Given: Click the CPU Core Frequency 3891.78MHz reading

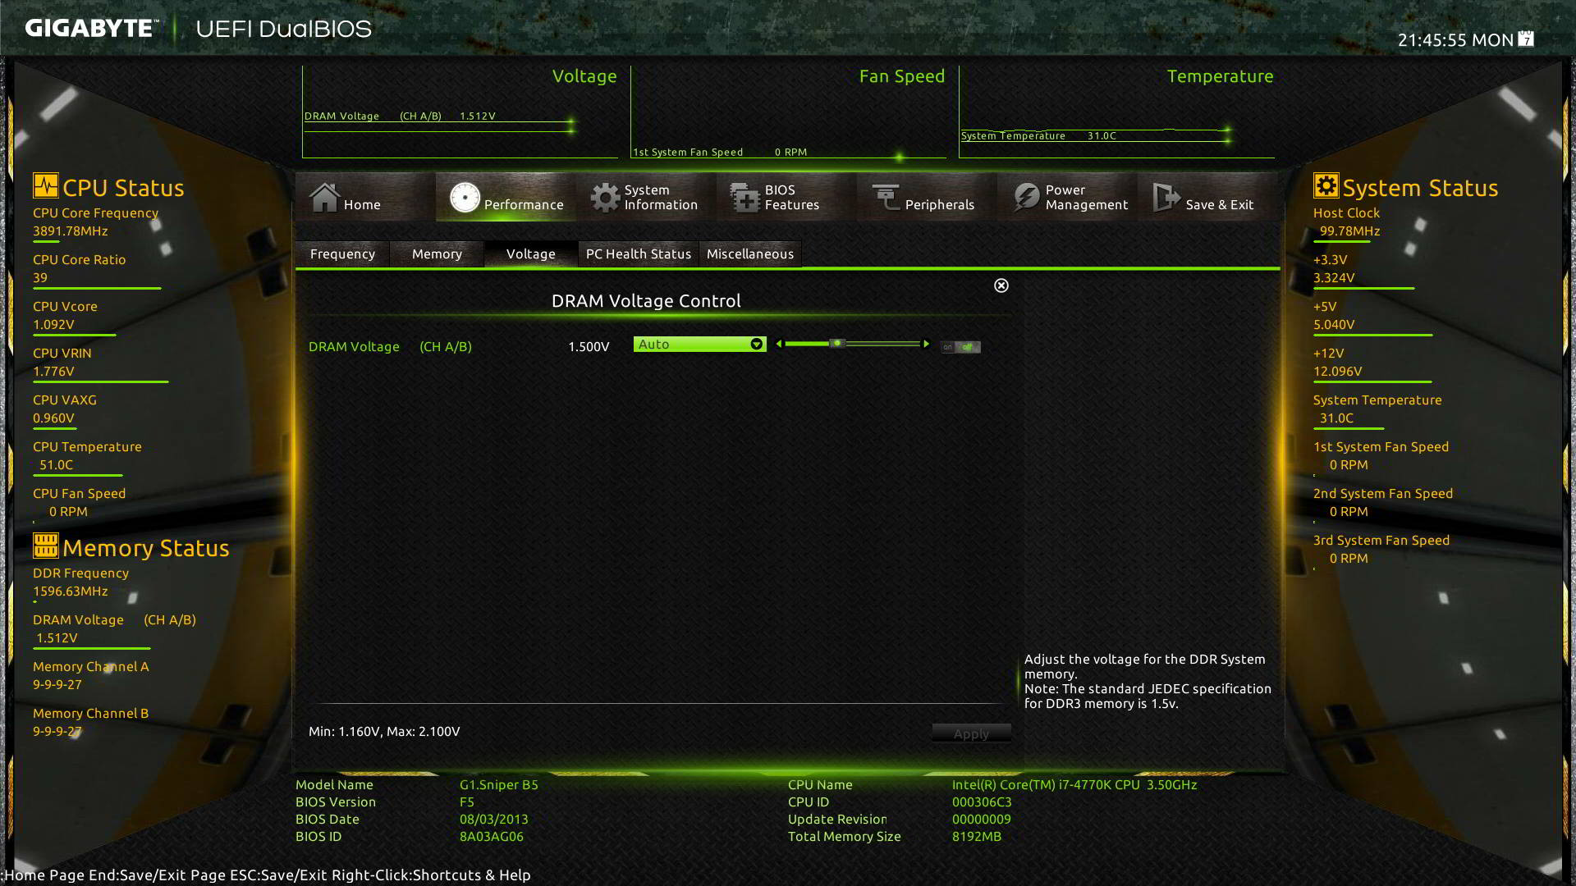Looking at the screenshot, I should [x=71, y=231].
